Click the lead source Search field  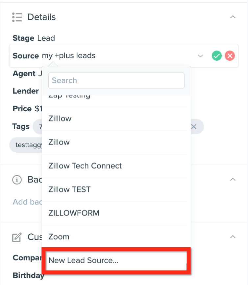click(x=116, y=80)
